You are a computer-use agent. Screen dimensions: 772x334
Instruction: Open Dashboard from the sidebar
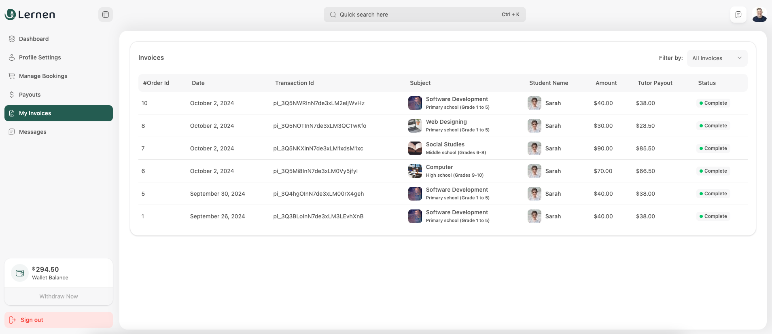pos(34,39)
